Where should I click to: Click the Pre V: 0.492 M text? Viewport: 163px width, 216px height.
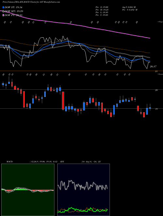[x=130, y=9]
